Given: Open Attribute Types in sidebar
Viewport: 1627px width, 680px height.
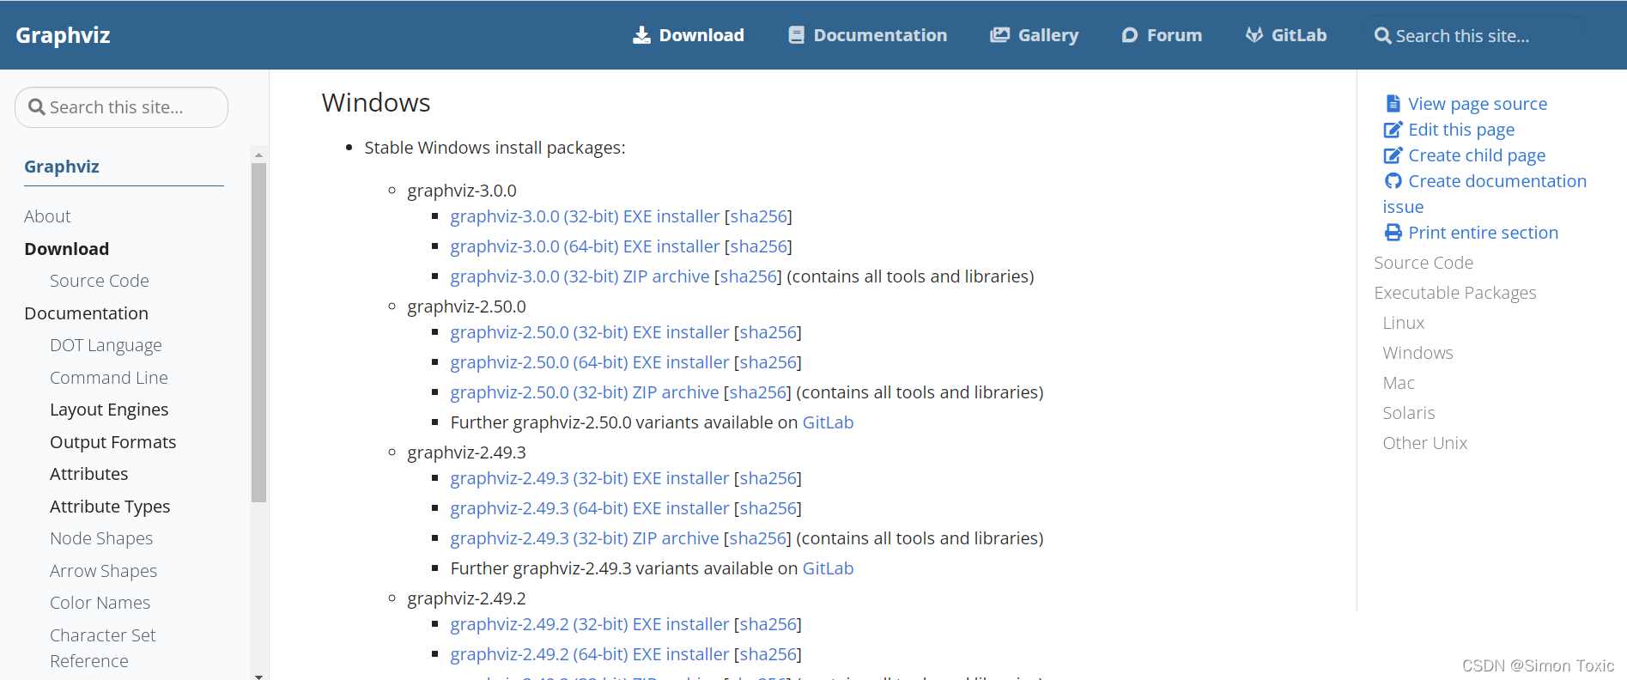Looking at the screenshot, I should [110, 507].
